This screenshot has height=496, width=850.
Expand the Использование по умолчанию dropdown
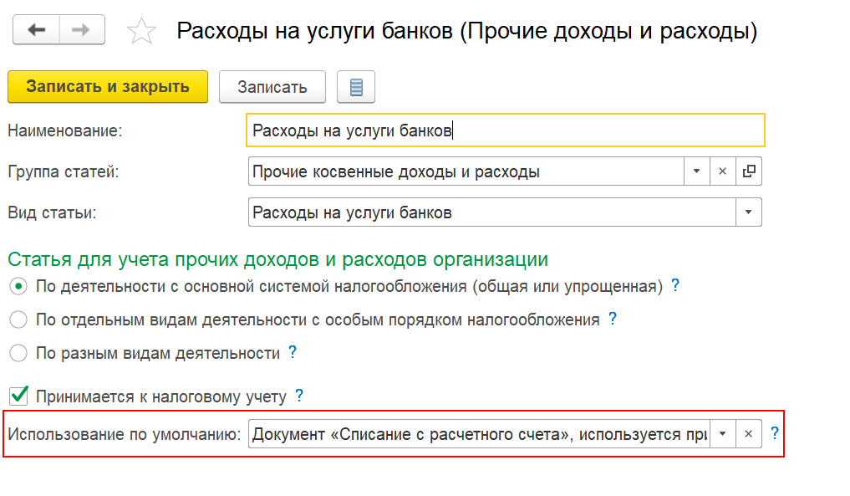point(723,434)
